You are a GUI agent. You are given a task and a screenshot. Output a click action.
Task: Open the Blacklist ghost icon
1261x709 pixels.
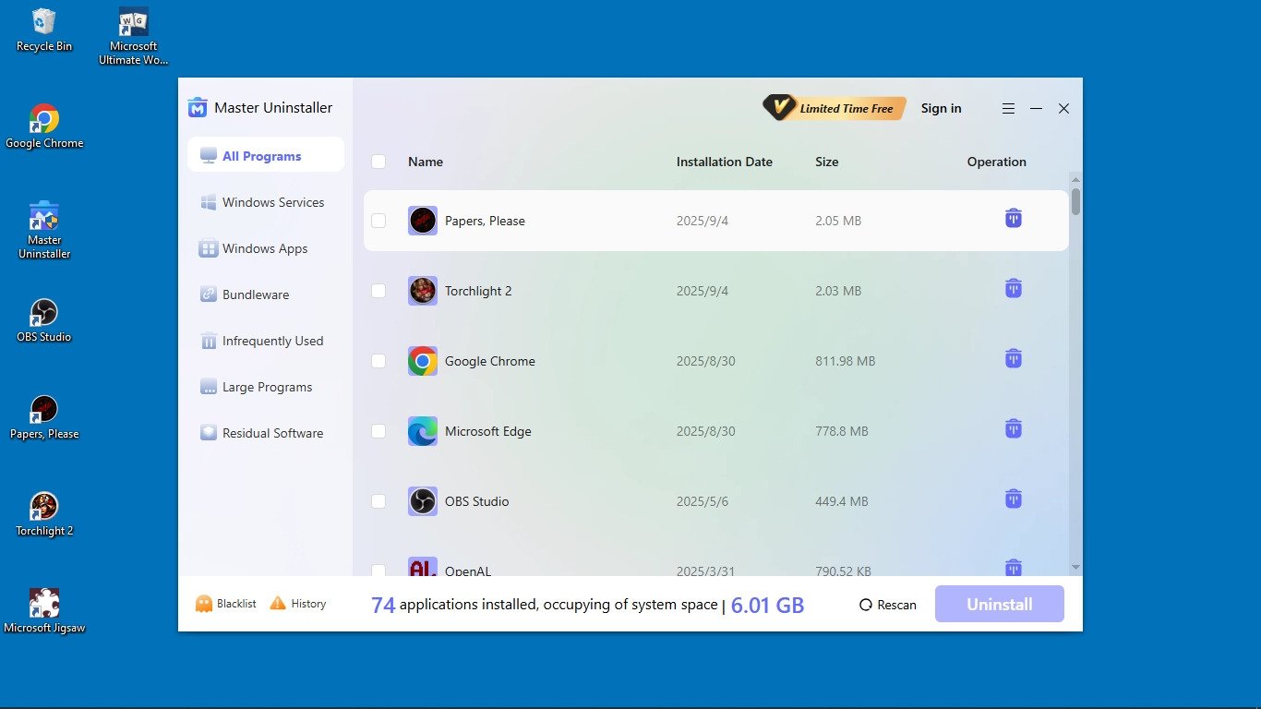click(203, 604)
